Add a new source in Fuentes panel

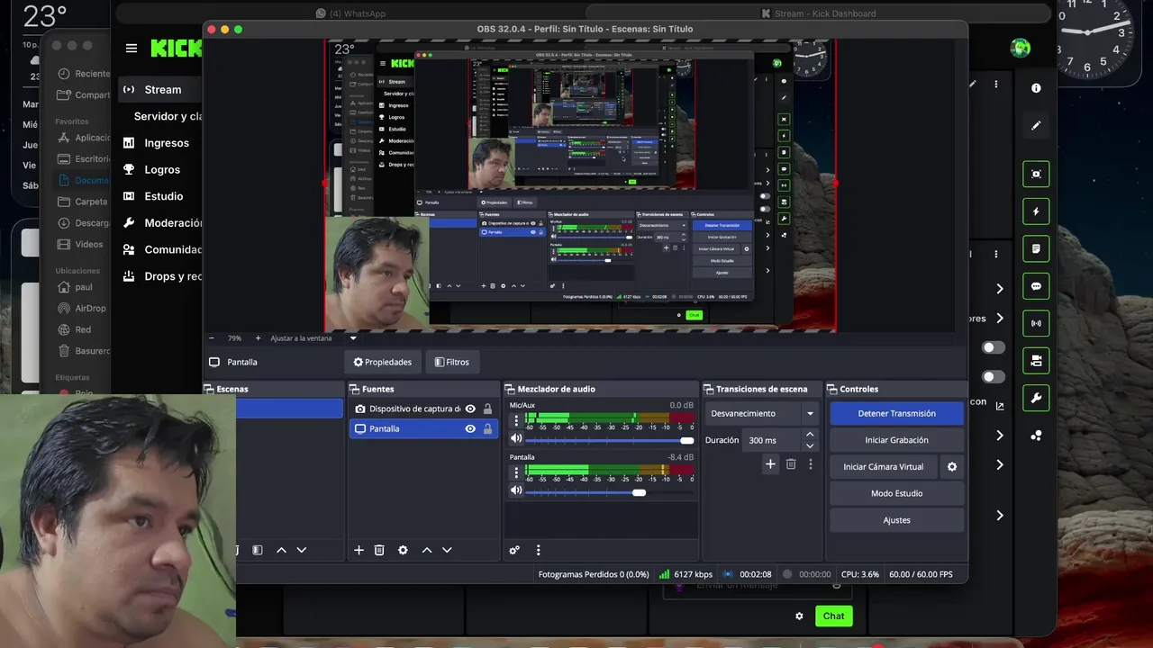(359, 550)
